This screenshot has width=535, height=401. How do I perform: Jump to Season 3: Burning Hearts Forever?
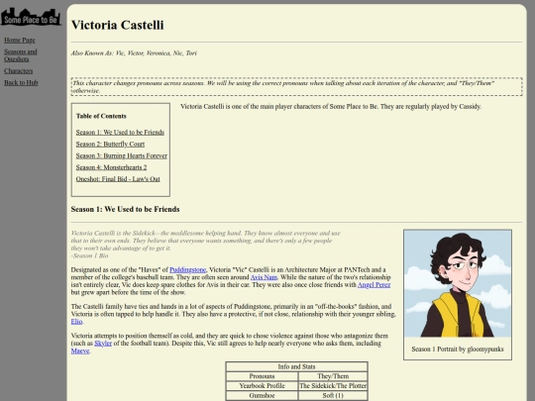click(x=122, y=155)
